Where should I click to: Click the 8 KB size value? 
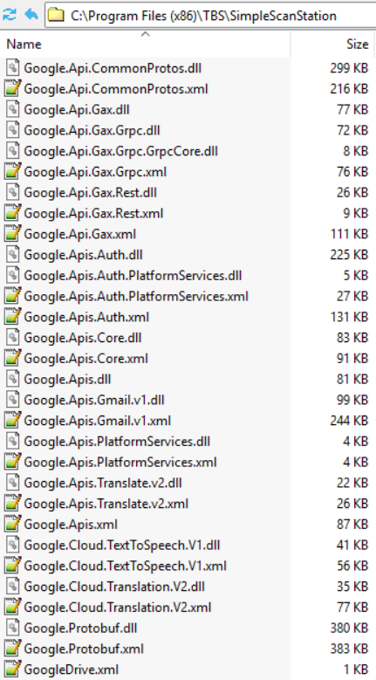[x=356, y=151]
